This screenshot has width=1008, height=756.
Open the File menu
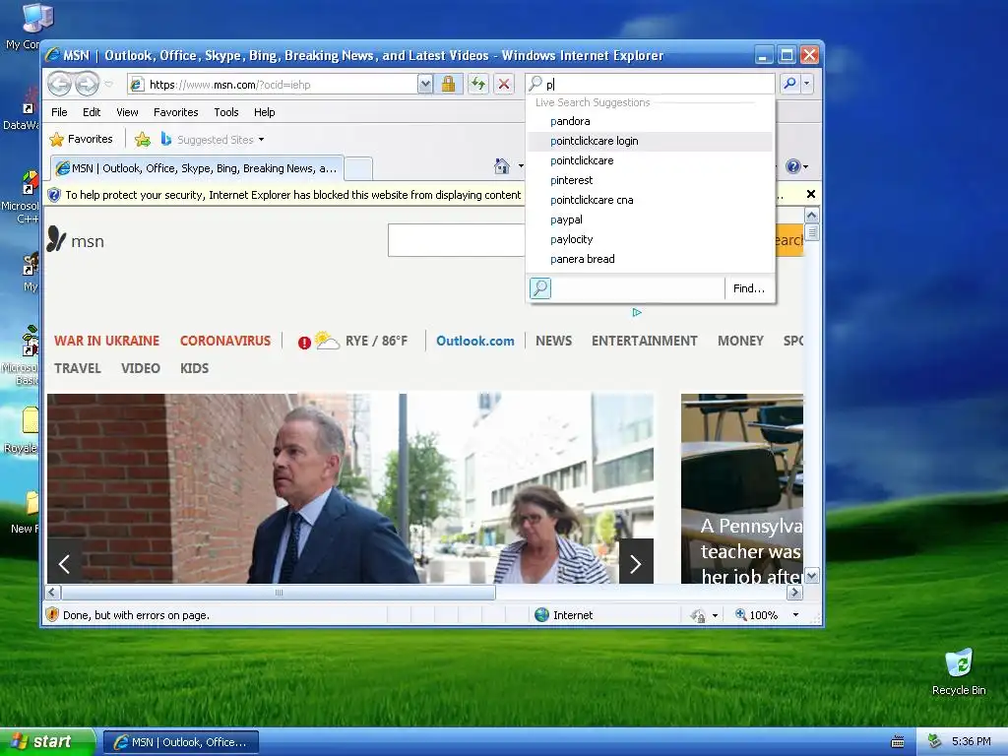(59, 112)
